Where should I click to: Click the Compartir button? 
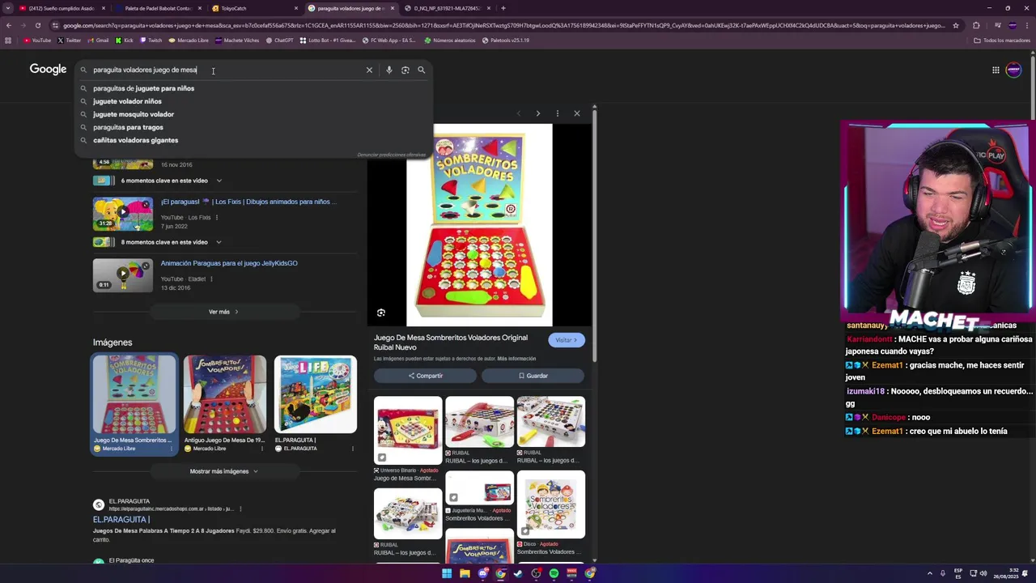click(x=425, y=376)
